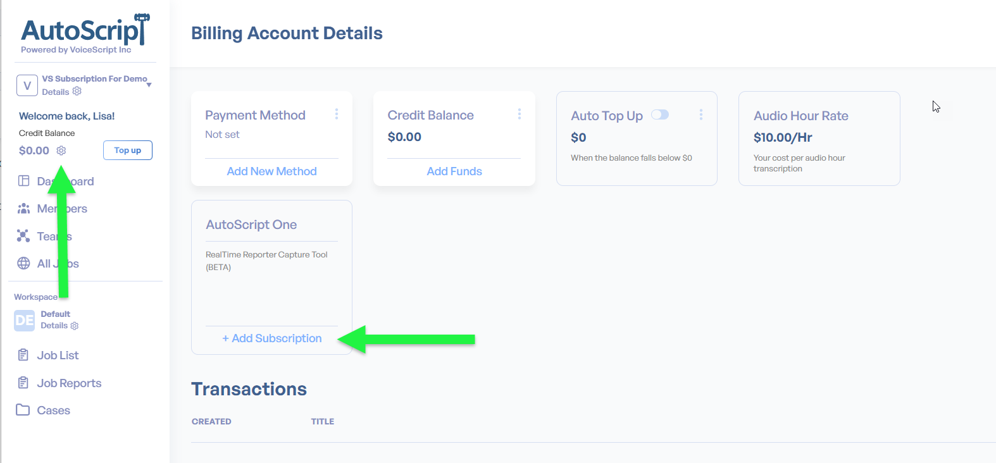Click the gear icon beside sidebar credit balance
This screenshot has height=463, width=996.
(x=61, y=151)
